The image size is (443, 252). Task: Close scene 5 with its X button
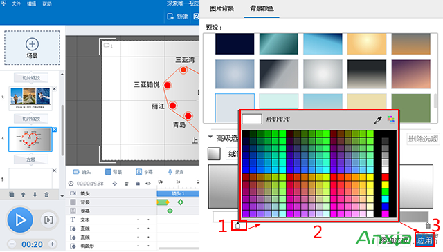point(55,171)
